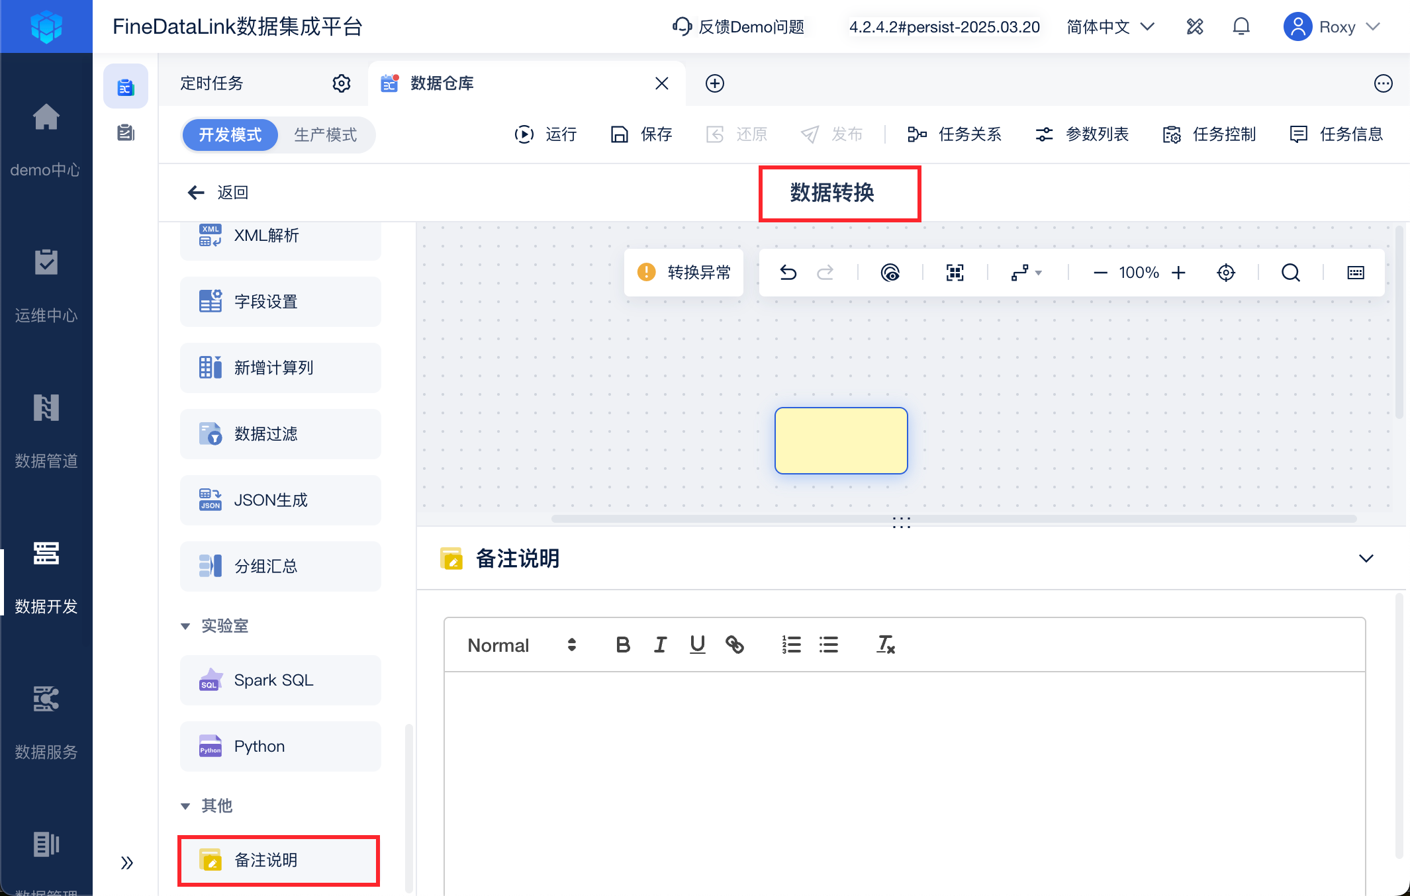Click the 100% zoom level

(x=1139, y=273)
